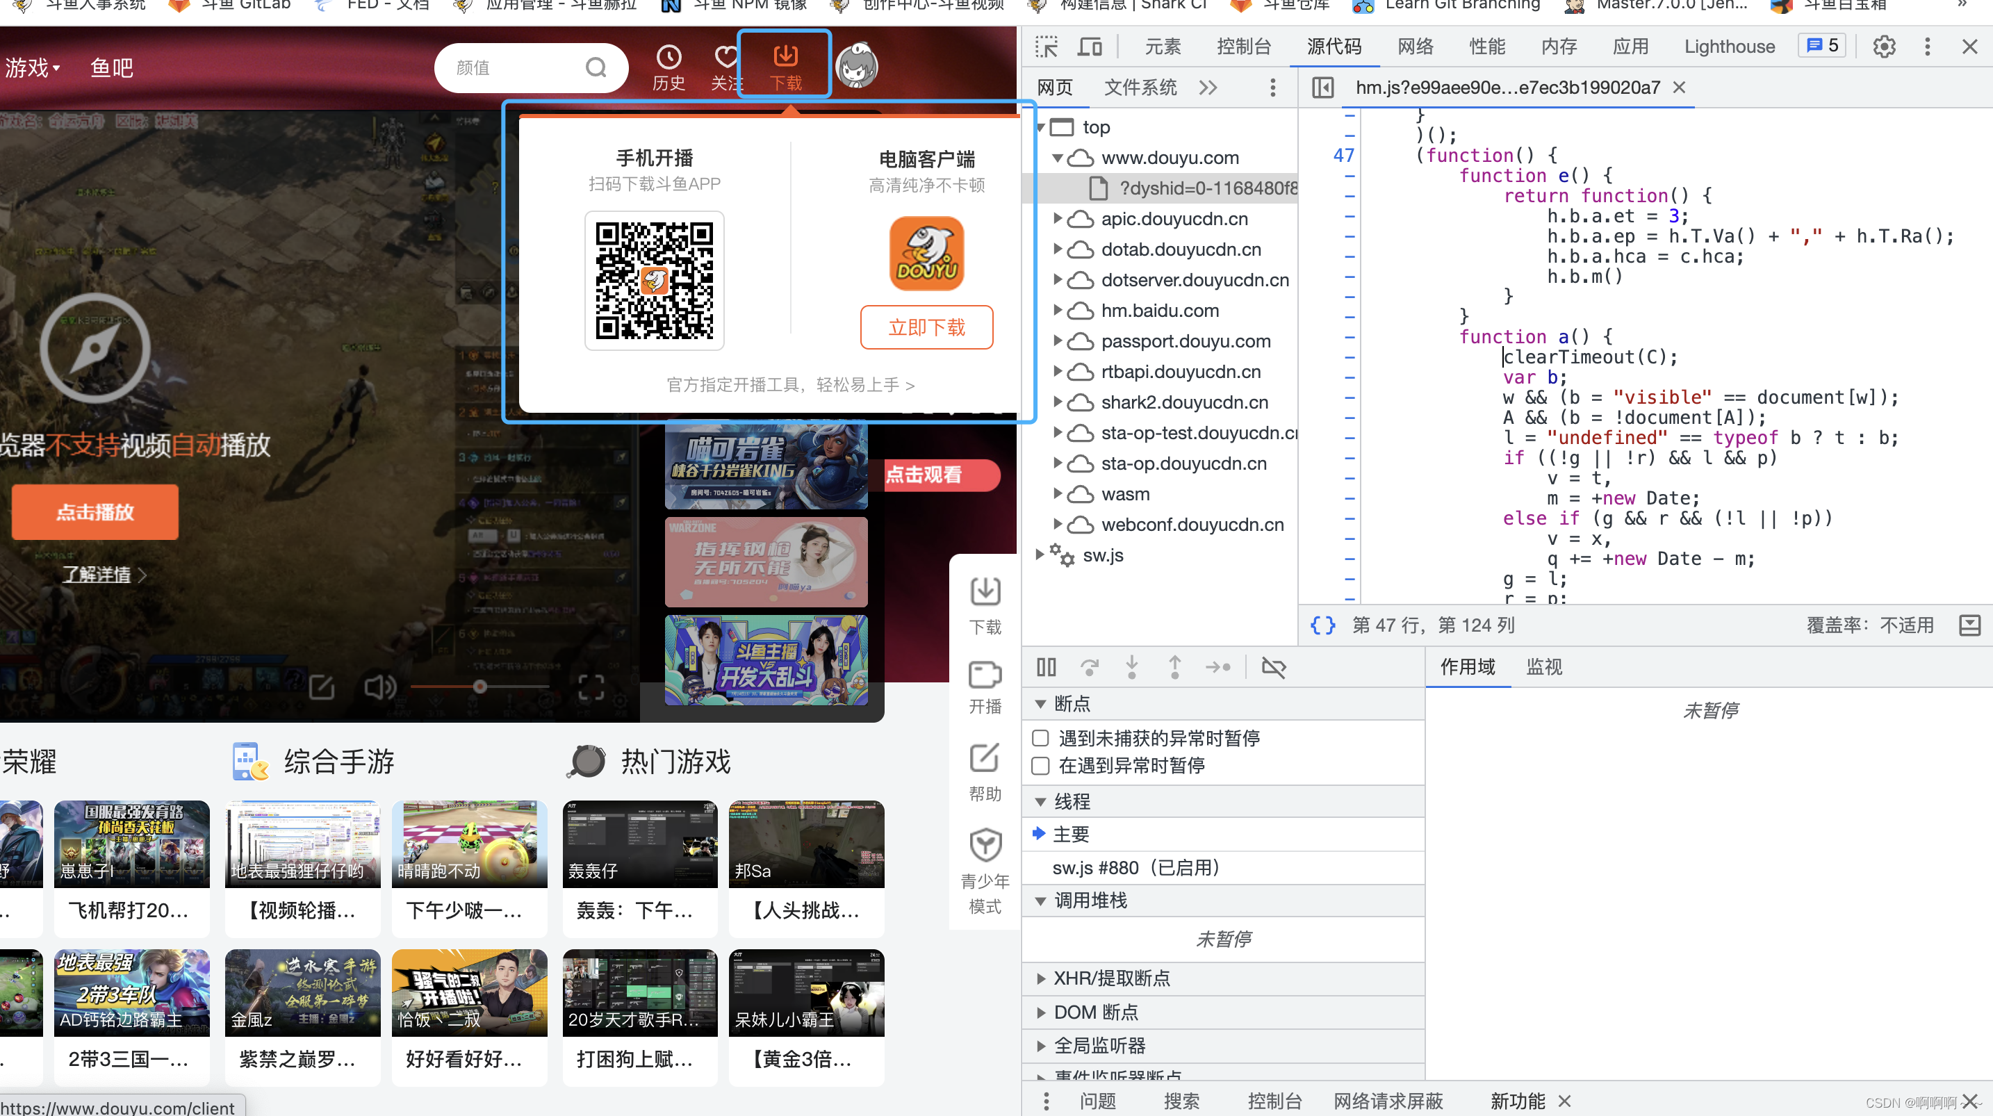The width and height of the screenshot is (1993, 1116).
Task: Switch to the 网络 DevTools tab
Action: point(1415,47)
